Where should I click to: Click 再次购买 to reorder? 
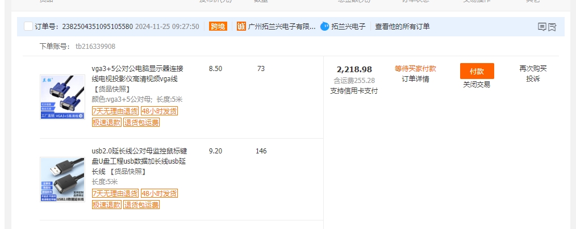click(x=532, y=69)
